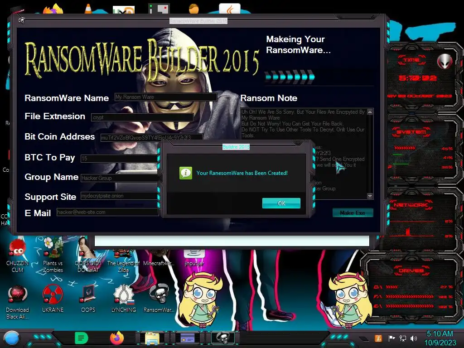Click the Minecraft4Fr... desktop icon

(x=159, y=258)
